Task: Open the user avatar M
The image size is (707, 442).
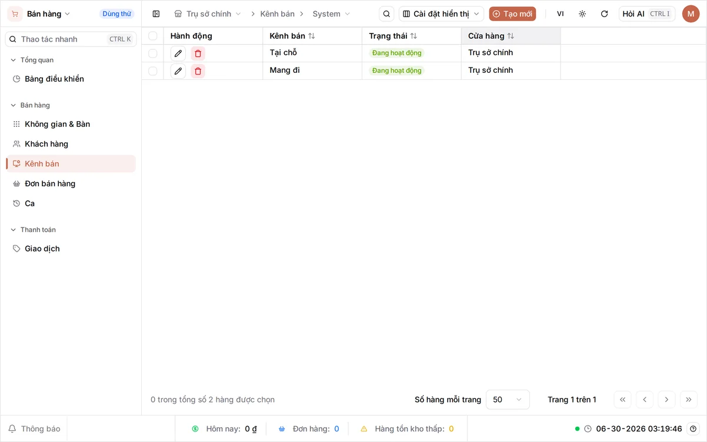Action: [691, 14]
